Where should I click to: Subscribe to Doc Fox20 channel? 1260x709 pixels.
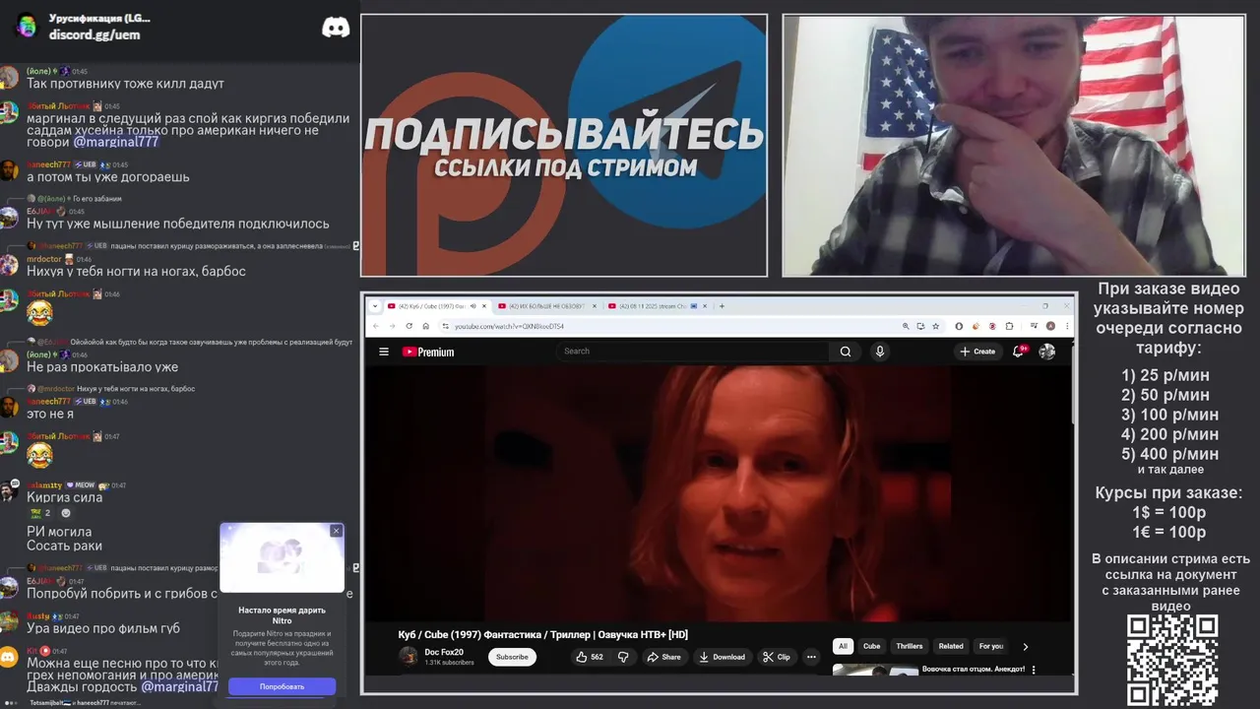tap(512, 657)
